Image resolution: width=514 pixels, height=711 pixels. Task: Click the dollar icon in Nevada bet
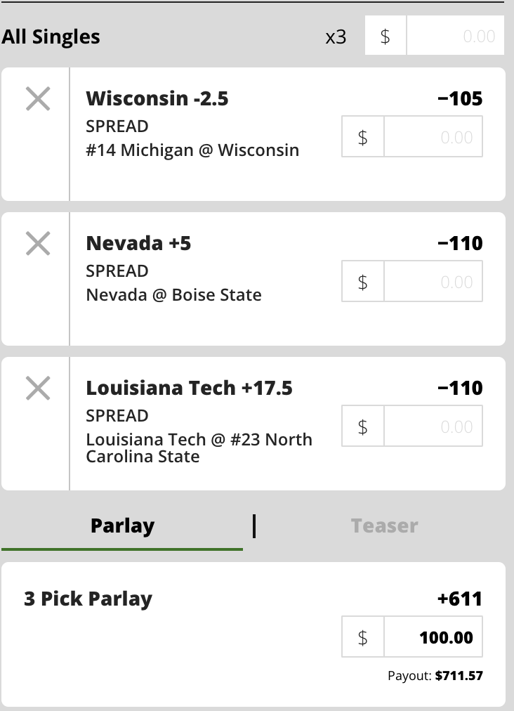pos(363,282)
